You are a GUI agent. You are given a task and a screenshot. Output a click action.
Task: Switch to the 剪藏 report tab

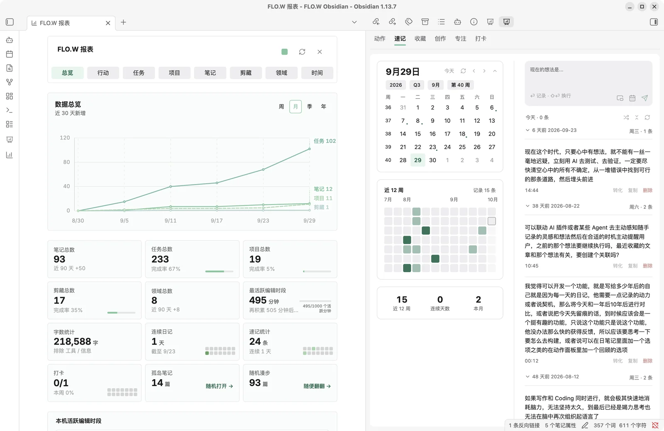pos(246,73)
